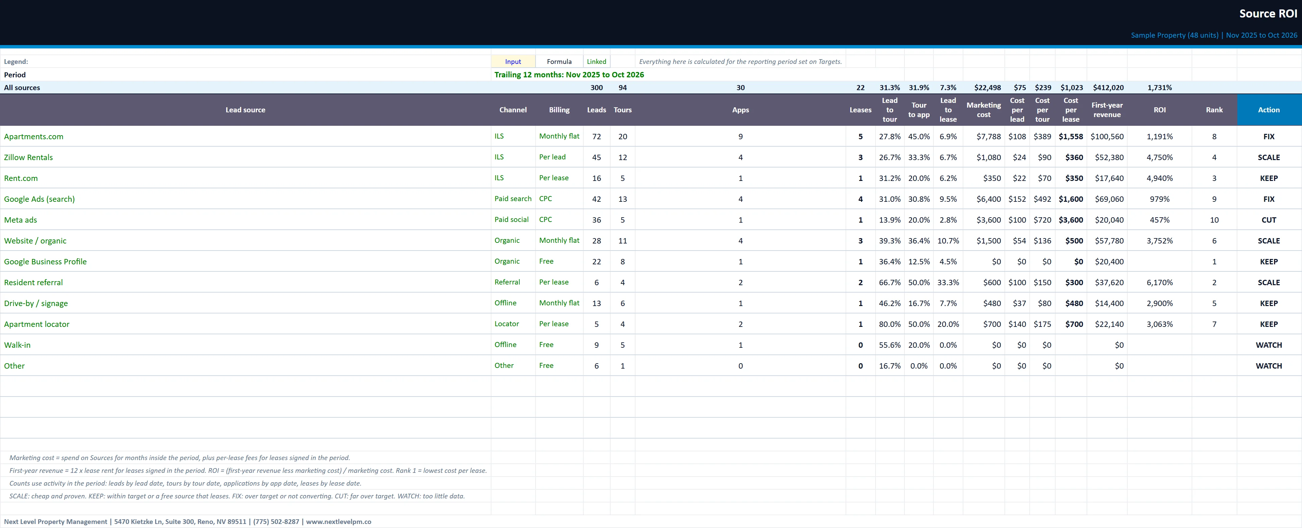Click the WATCH action for Walk-in
Screen dimensions: 1302x528
tap(1269, 345)
